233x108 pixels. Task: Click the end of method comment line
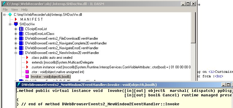[98, 104]
